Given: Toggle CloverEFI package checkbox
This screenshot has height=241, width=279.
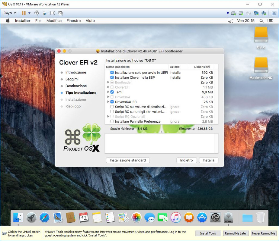Looking at the screenshot, I should [x=112, y=87].
